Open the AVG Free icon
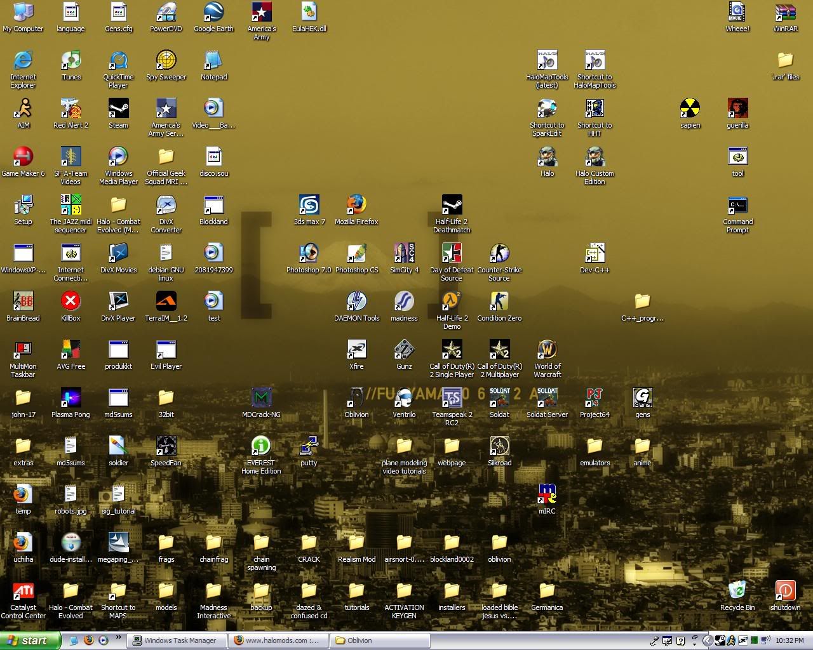Screen dimensions: 813x650 click(x=71, y=355)
